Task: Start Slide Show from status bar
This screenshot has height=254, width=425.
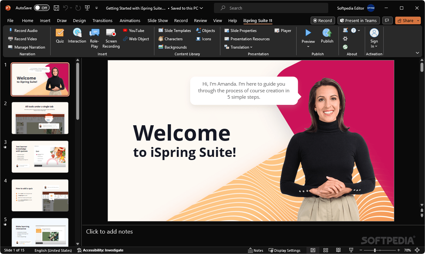Action: point(351,250)
